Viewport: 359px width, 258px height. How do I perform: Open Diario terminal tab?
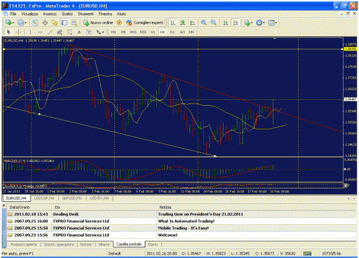coord(153,244)
